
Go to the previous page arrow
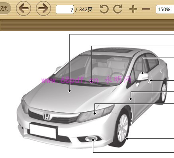pyautogui.click(x=23, y=8)
